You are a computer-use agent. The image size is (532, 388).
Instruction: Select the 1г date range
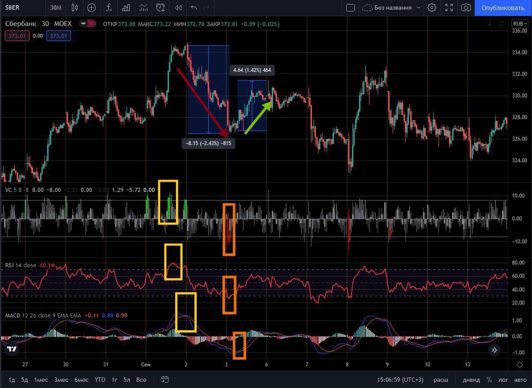click(x=114, y=380)
